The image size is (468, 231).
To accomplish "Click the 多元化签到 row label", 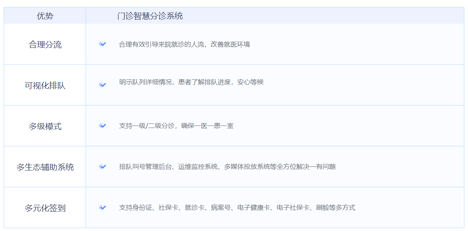I will (45, 208).
